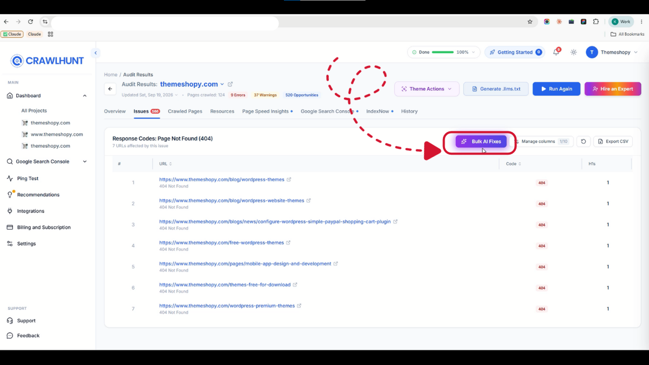This screenshot has height=365, width=649.
Task: Open external link icon for paypal-shopping-cart-plugin URL
Action: [x=395, y=222]
